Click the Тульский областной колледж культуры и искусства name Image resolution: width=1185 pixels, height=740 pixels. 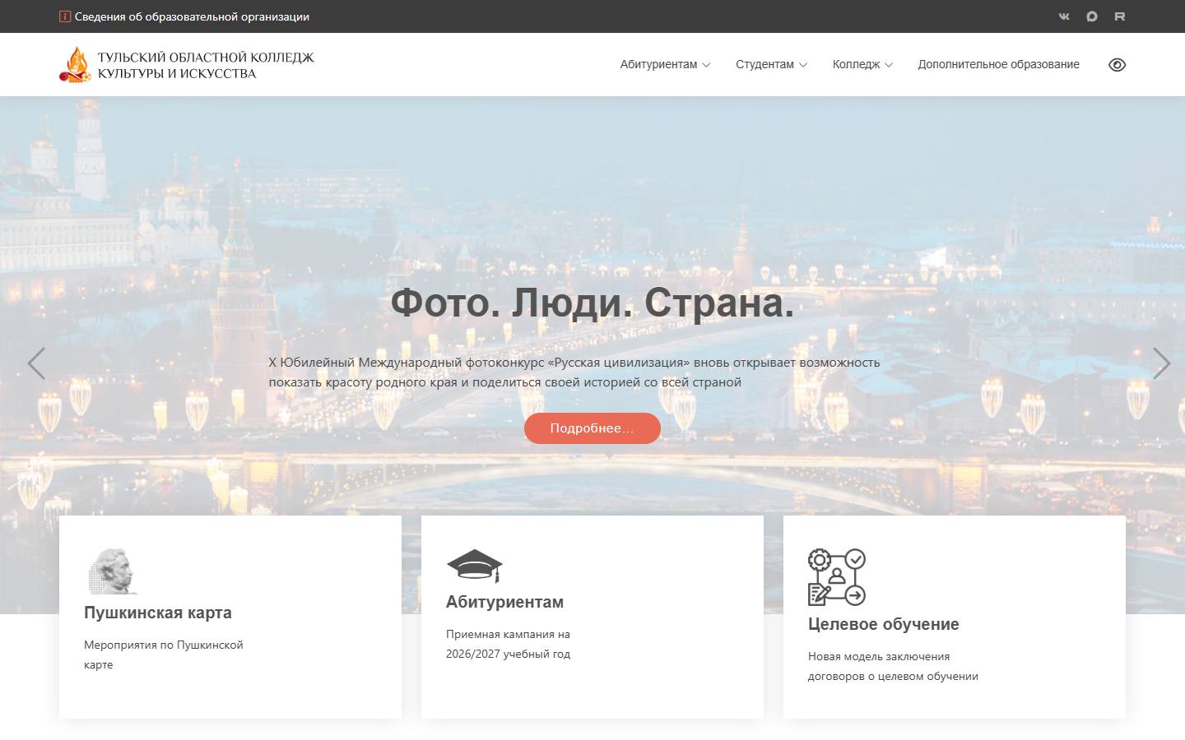206,65
